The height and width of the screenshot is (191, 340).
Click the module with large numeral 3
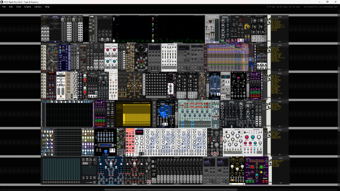(x=183, y=142)
